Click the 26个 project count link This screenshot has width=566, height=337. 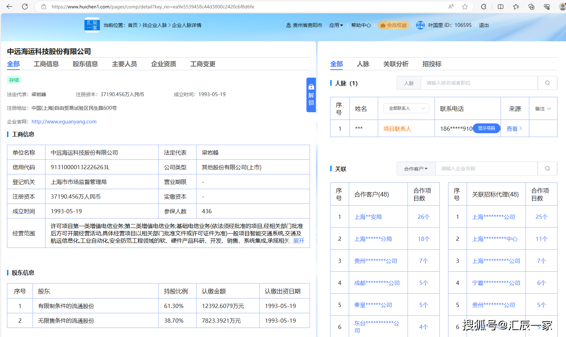(x=424, y=217)
